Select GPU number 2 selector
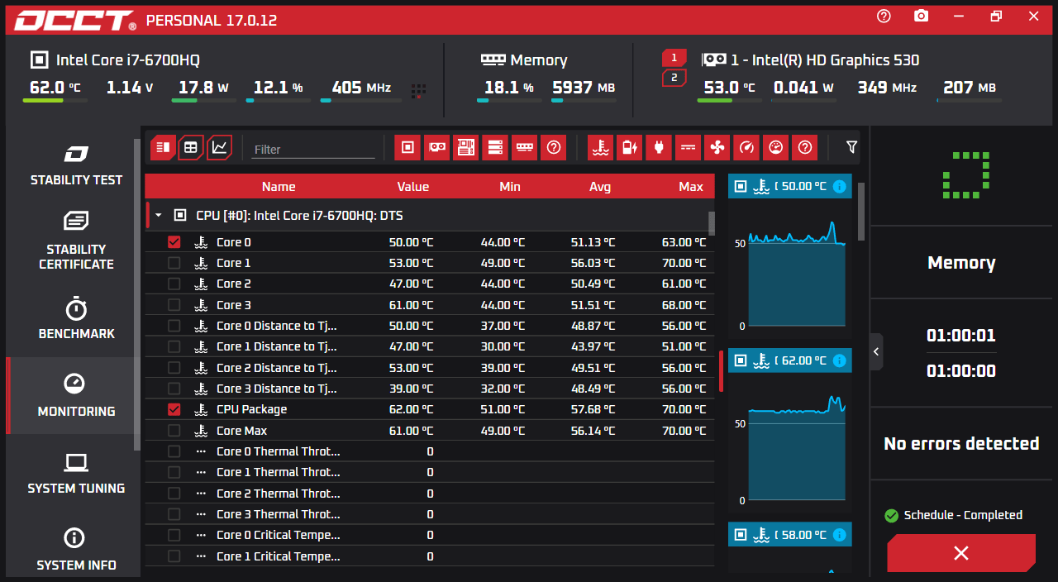 pyautogui.click(x=674, y=78)
